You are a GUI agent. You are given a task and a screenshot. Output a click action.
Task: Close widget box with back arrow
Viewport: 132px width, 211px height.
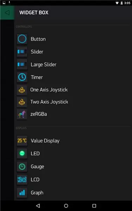point(7,13)
